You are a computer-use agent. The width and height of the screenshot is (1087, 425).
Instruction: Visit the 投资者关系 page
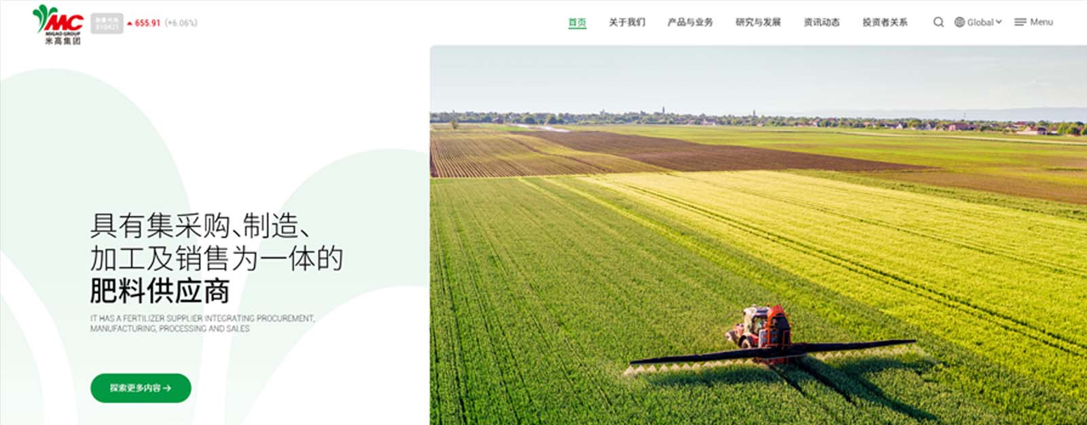click(885, 22)
